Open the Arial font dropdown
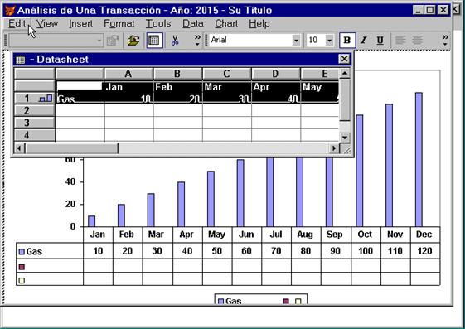Image resolution: width=465 pixels, height=329 pixels. click(296, 41)
